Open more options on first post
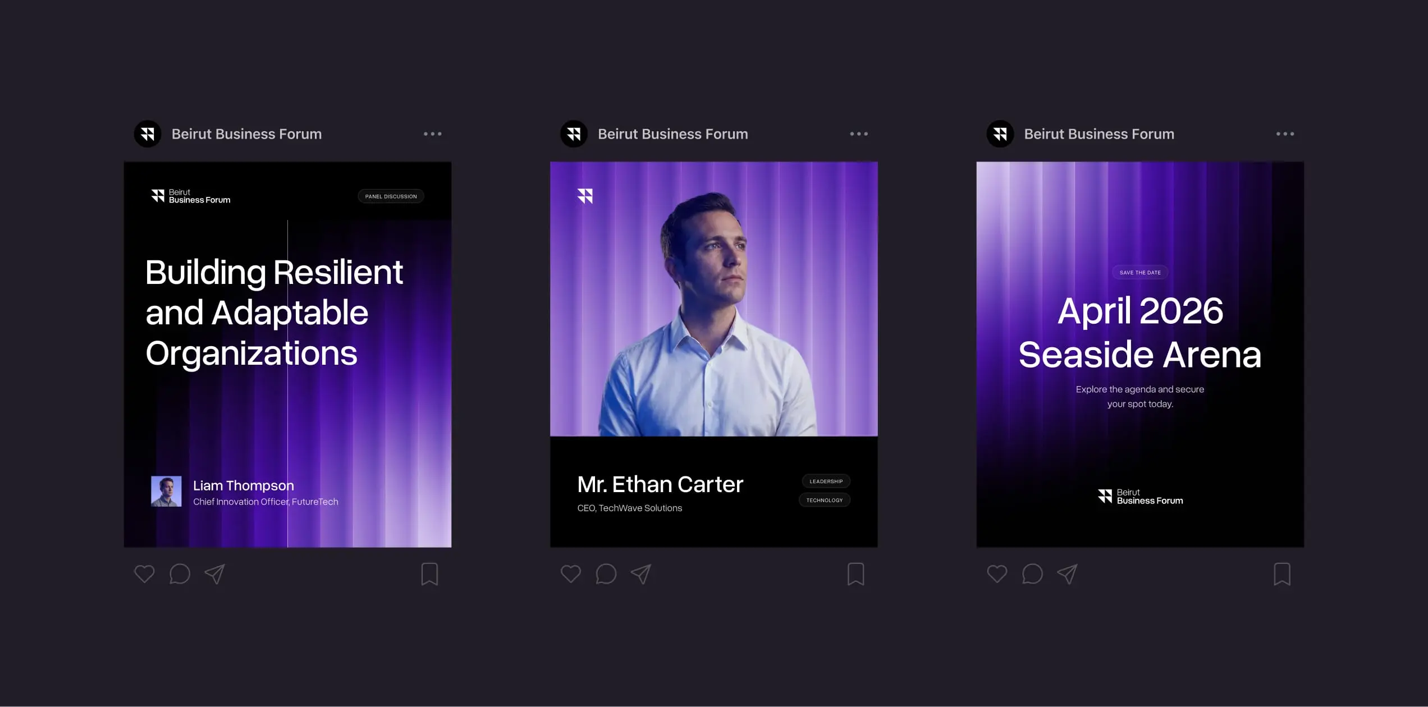This screenshot has width=1428, height=707. click(433, 134)
